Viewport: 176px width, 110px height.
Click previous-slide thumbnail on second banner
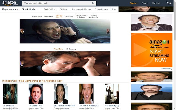(22, 64)
